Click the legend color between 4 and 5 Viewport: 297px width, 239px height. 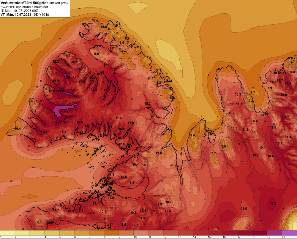click(52, 233)
